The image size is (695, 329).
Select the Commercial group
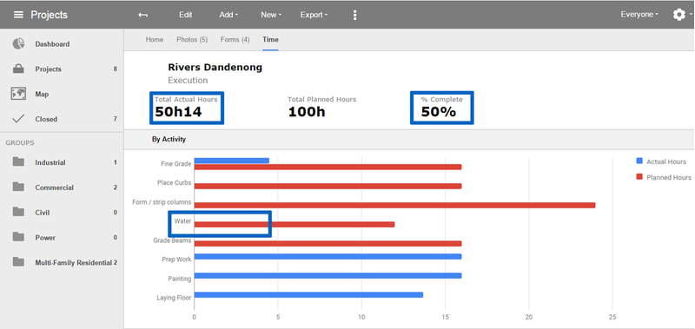tap(54, 188)
